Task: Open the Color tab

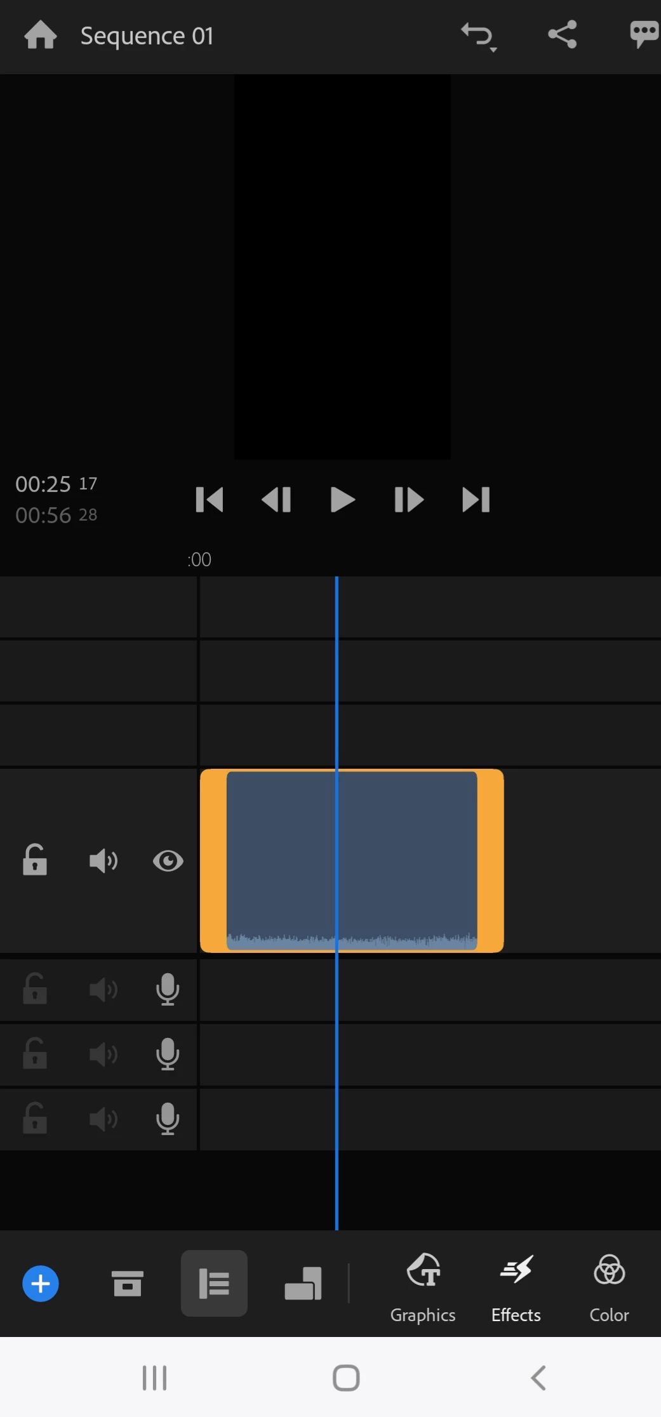Action: 610,1288
